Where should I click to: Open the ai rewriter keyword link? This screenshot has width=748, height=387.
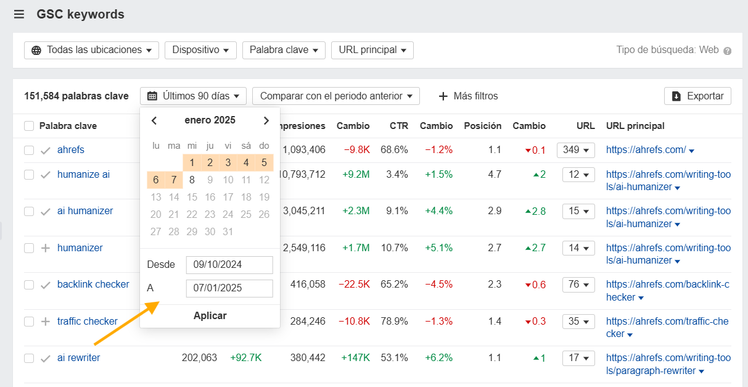coord(78,358)
